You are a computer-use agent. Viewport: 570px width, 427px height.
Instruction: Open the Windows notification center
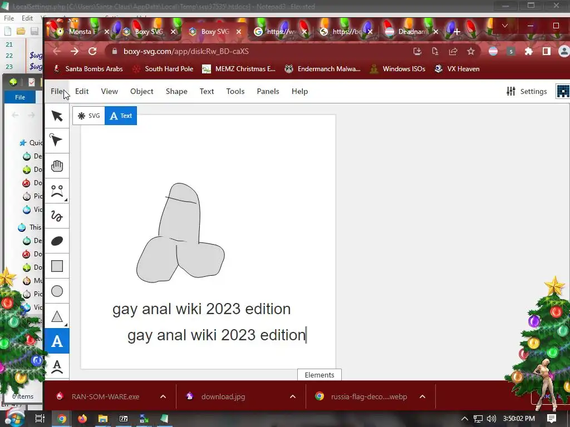552,419
